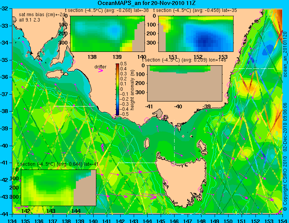Click the 143 label under the lat=-41 inset
Image resolution: width=289 pixels, height=223 pixels.
[x=51, y=211]
